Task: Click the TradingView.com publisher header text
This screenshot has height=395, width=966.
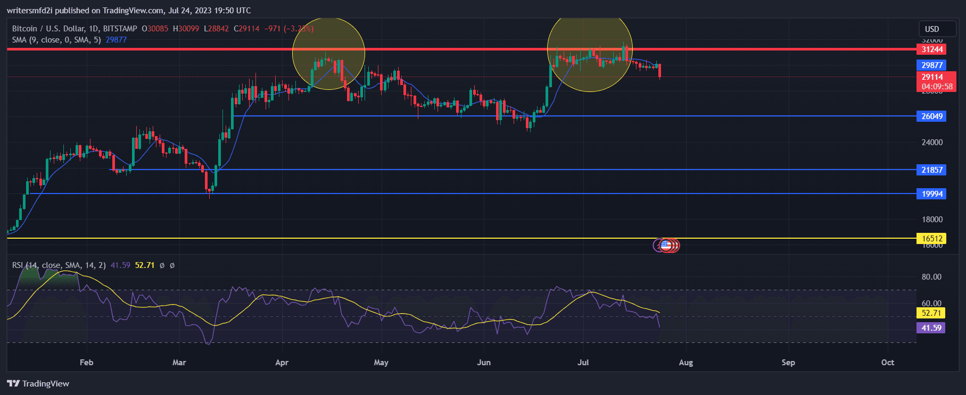Action: coord(129,10)
